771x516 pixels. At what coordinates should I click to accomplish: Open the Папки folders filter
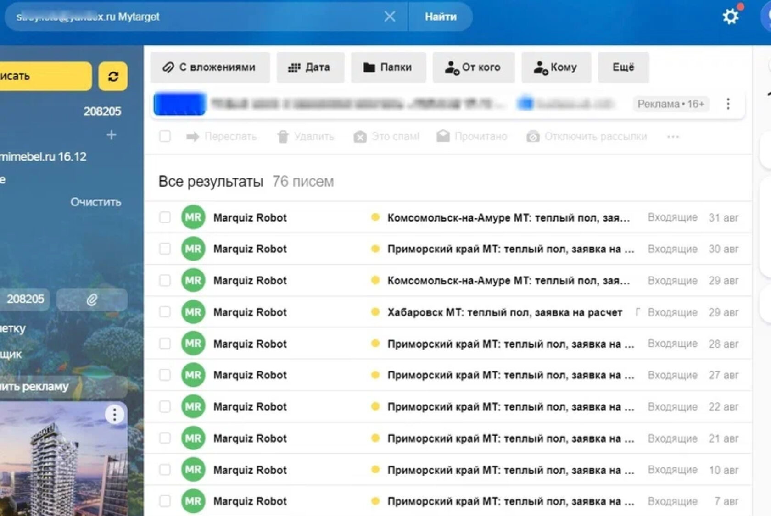[388, 67]
